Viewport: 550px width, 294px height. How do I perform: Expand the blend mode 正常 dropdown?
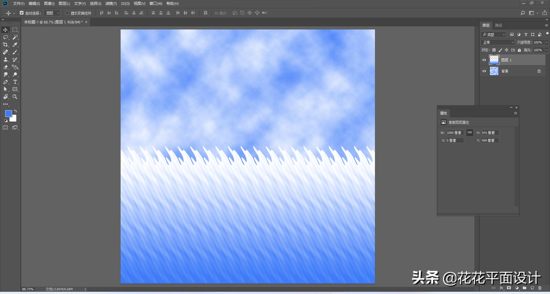[x=498, y=42]
